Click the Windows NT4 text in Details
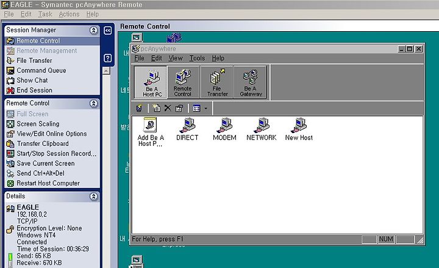The image size is (439, 268). pos(36,235)
